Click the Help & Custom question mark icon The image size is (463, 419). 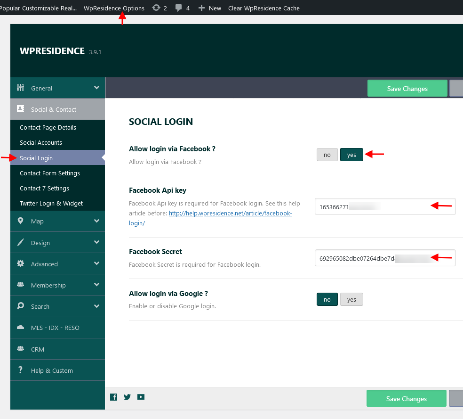[x=20, y=370]
